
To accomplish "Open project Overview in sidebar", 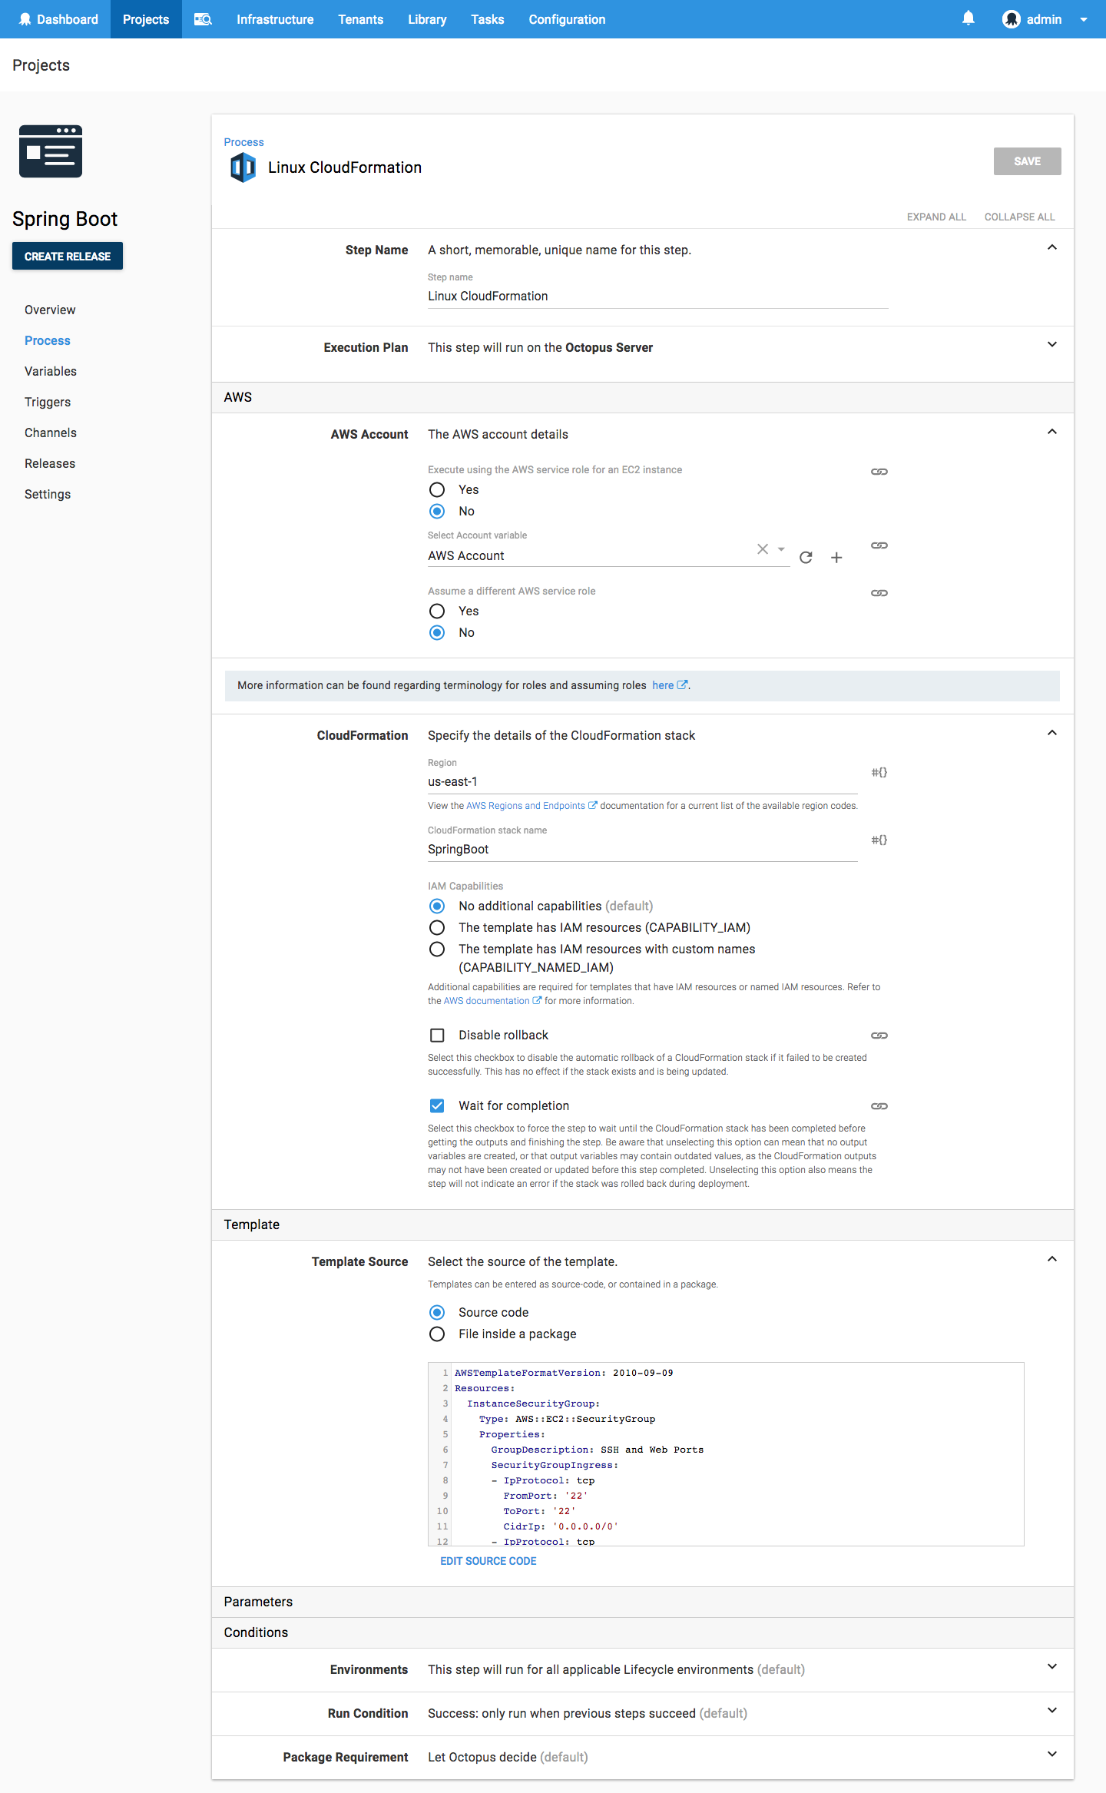I will [50, 310].
